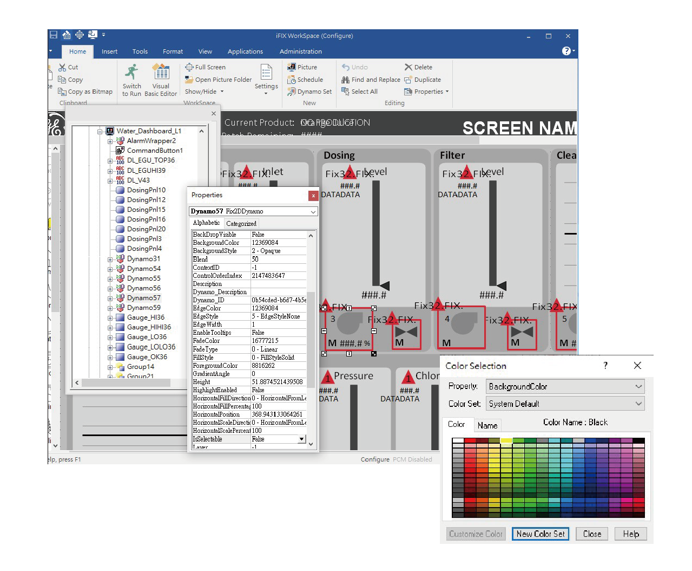
Task: Open the Home ribbon tab
Action: 77,51
